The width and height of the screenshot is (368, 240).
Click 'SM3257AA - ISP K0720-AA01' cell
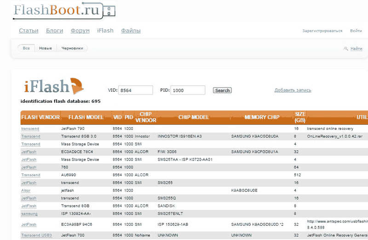pyautogui.click(x=185, y=159)
